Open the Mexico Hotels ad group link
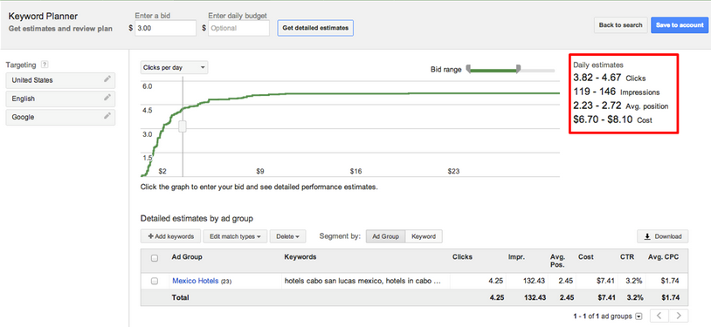This screenshot has height=327, width=711. (x=196, y=281)
